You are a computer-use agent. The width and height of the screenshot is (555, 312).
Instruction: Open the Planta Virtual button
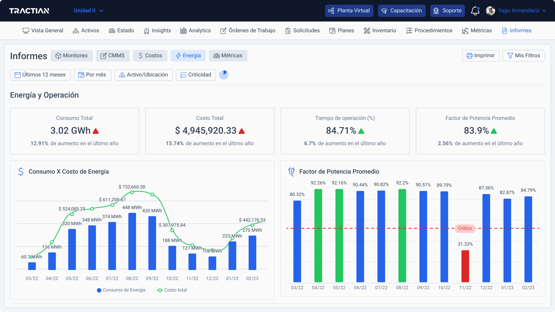[x=349, y=11]
